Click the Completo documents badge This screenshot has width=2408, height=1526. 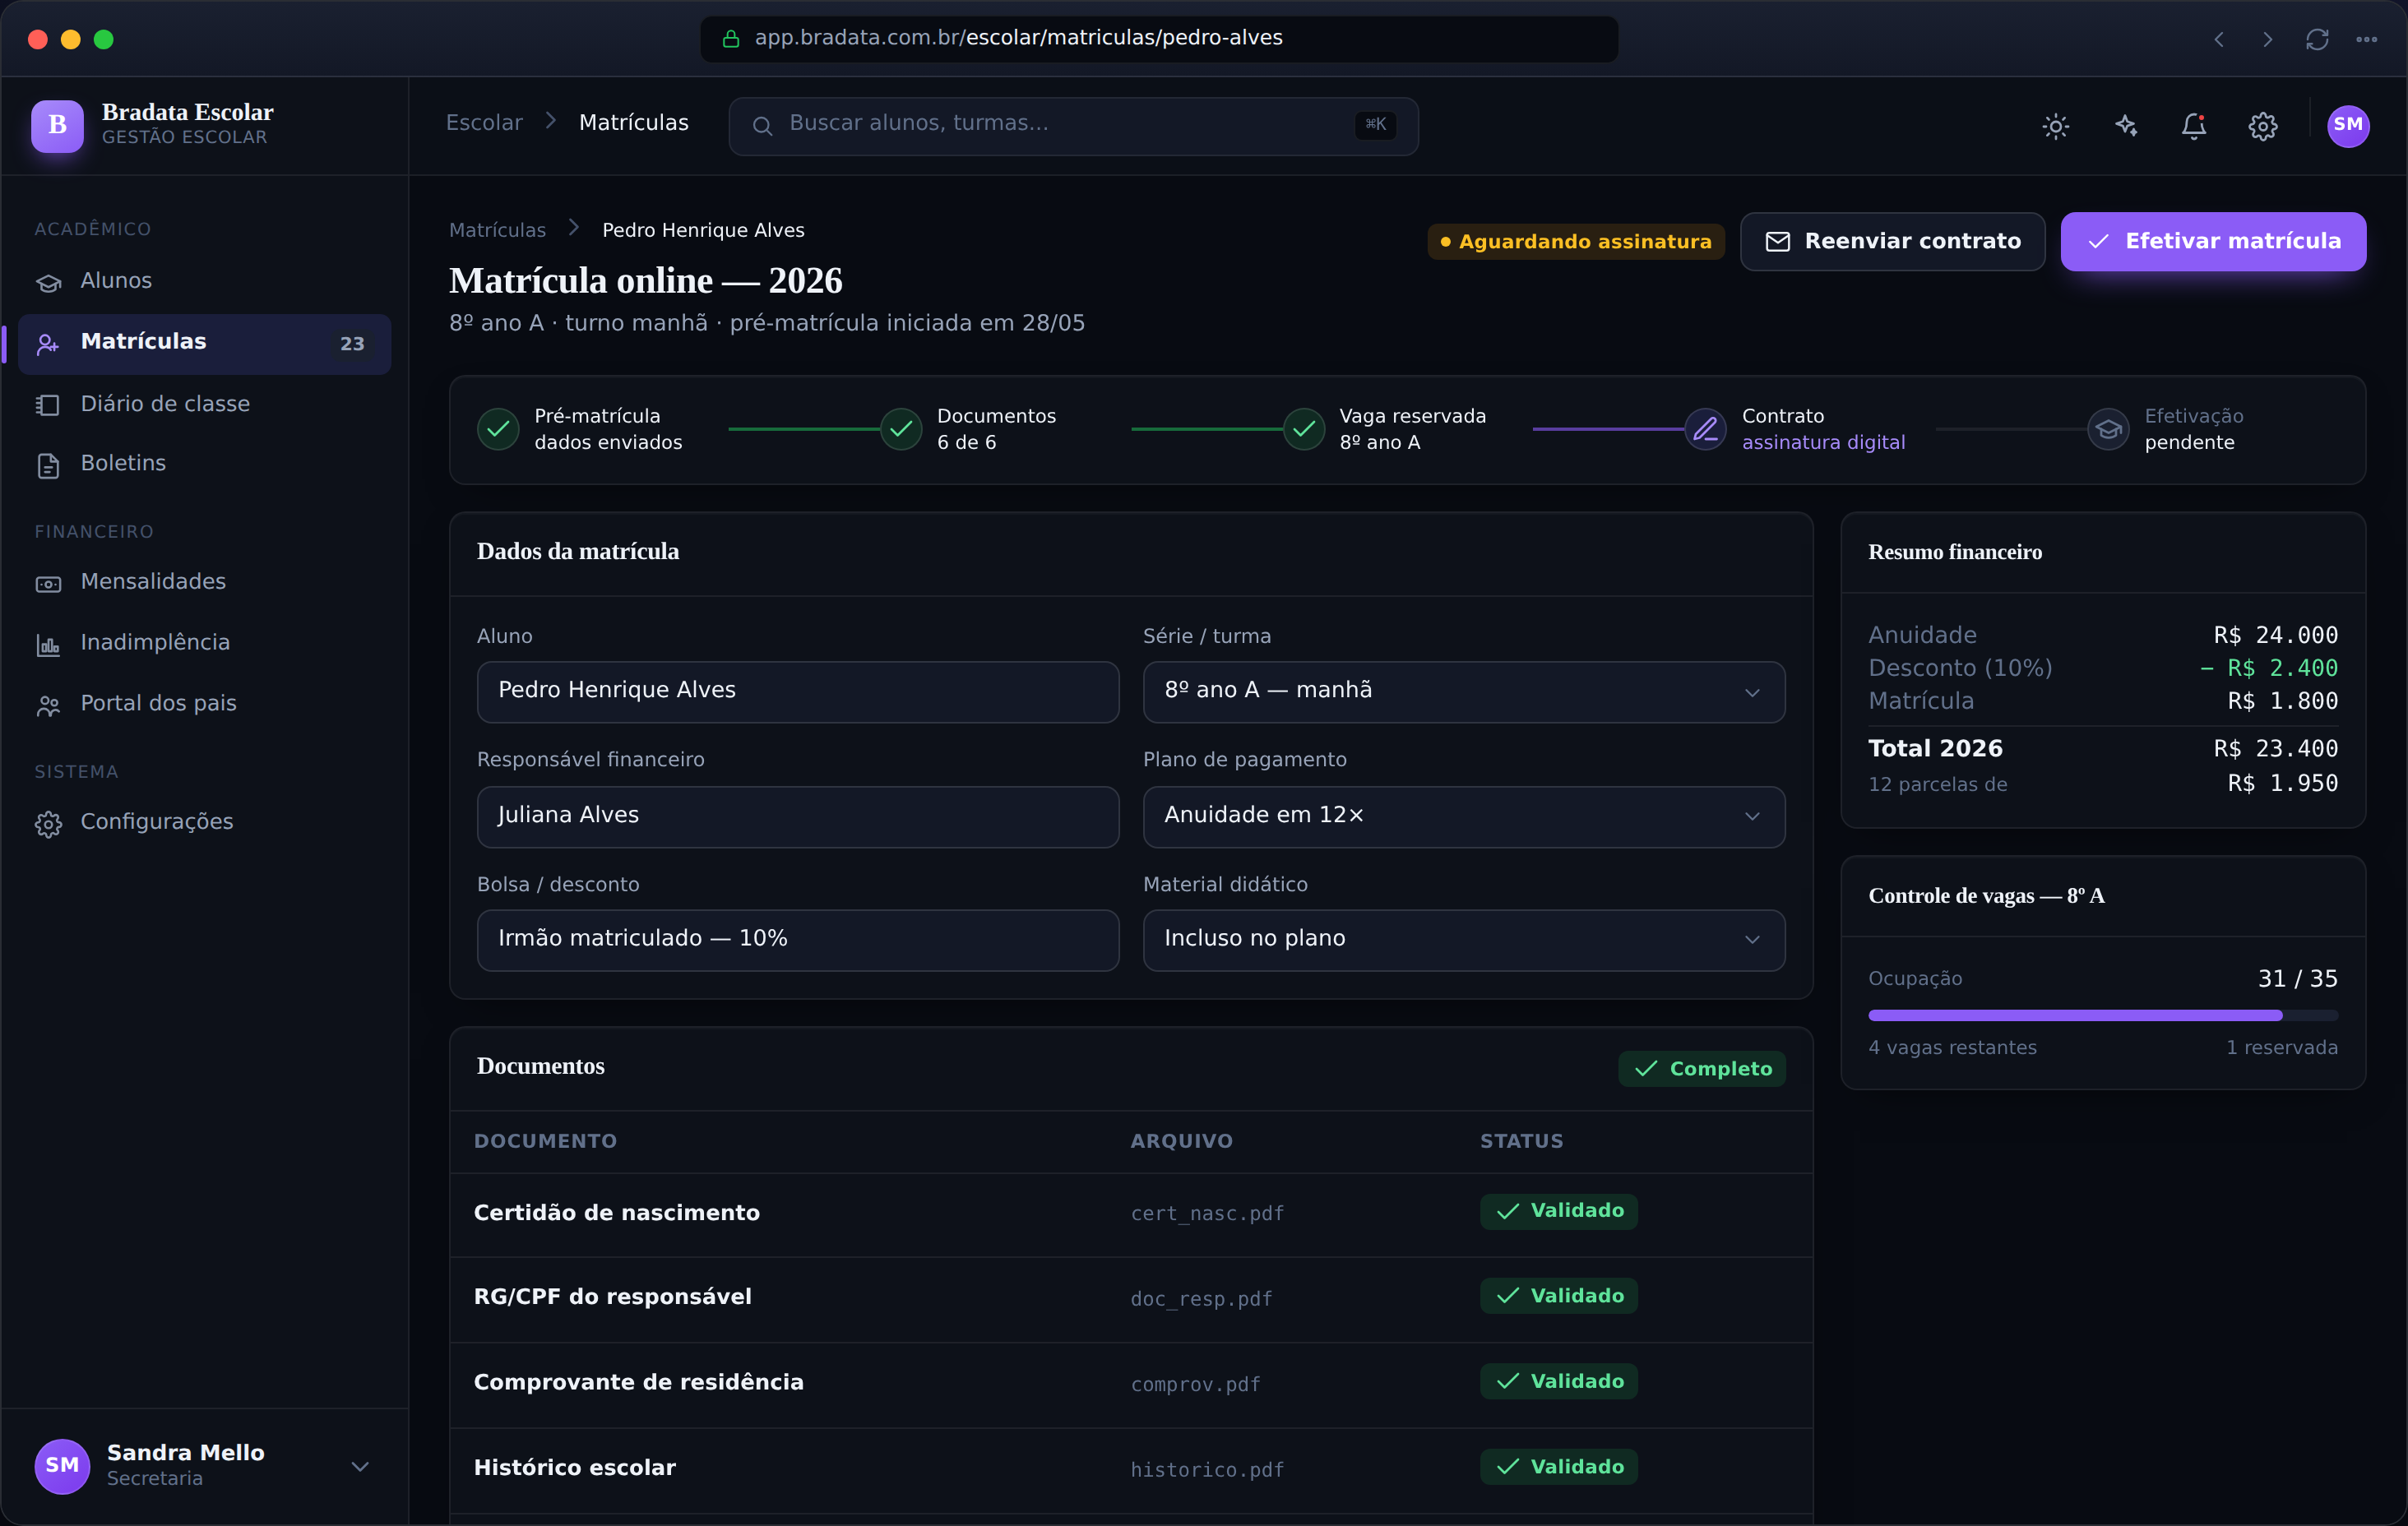click(1701, 1068)
